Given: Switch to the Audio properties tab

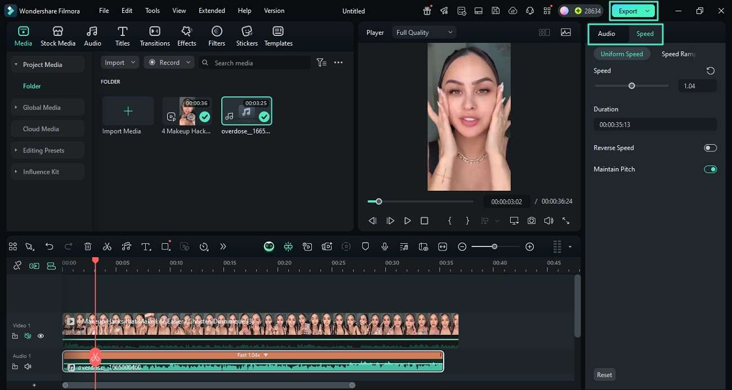Looking at the screenshot, I should click(606, 34).
